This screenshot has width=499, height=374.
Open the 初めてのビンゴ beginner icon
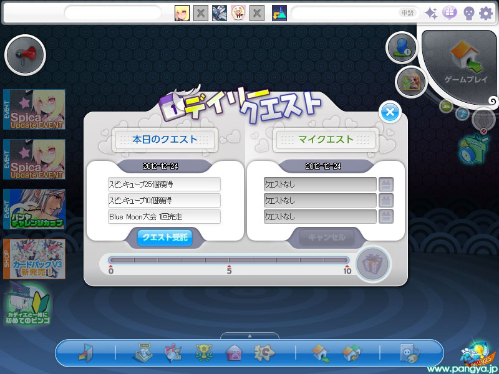click(27, 304)
